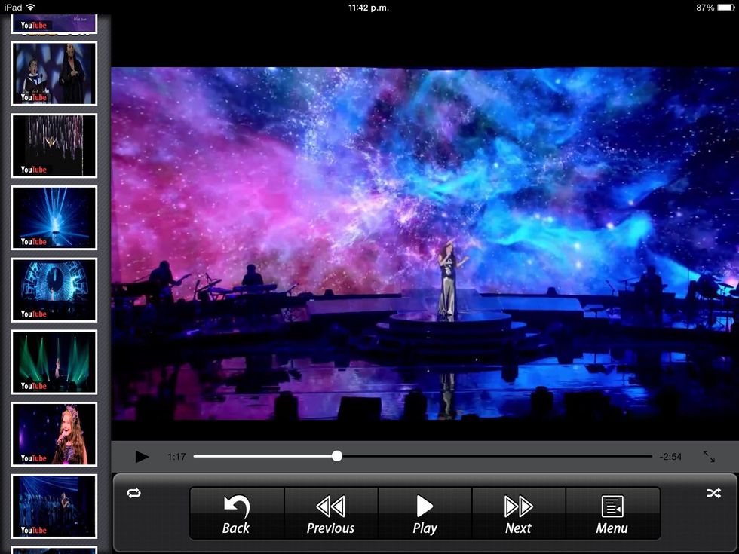Click the video progress slider knob
Viewport: 739px width, 554px height.
pos(337,456)
